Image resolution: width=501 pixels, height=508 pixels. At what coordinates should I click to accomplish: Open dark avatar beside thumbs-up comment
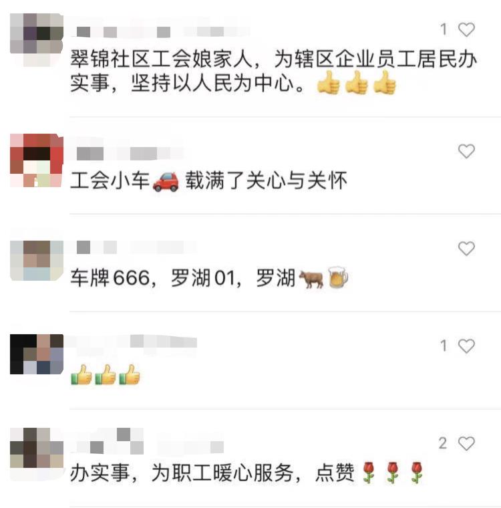click(37, 354)
